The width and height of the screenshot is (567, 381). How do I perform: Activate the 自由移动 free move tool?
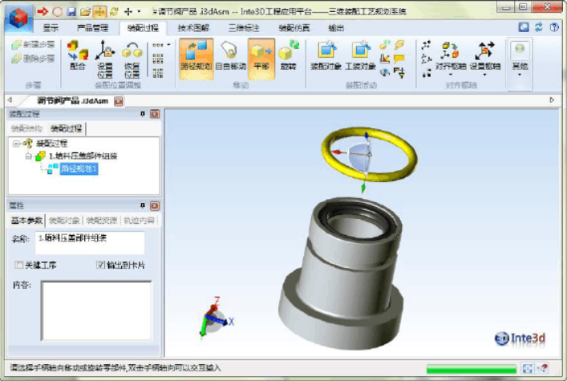click(x=230, y=59)
